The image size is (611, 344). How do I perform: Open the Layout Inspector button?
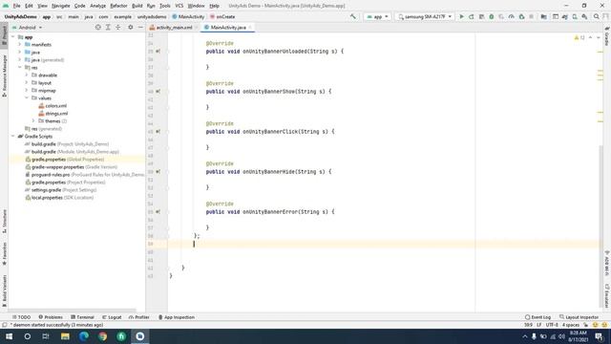(x=579, y=317)
